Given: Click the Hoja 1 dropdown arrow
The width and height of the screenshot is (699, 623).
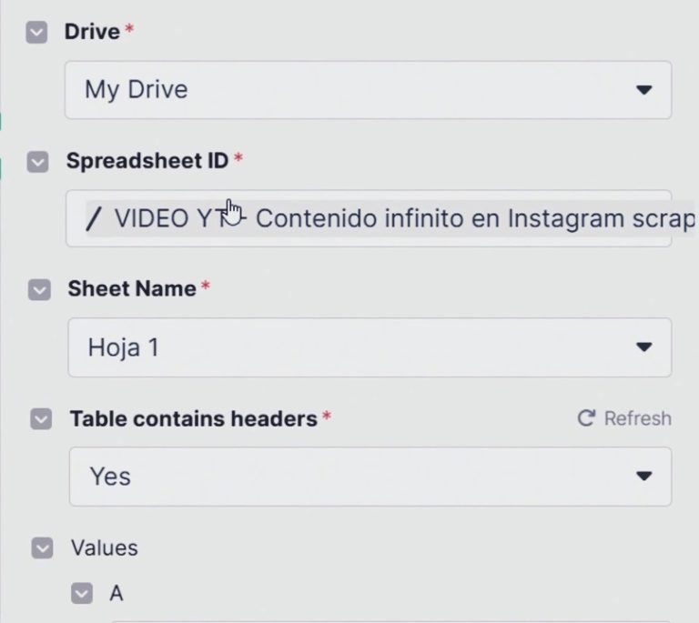Looking at the screenshot, I should tap(643, 347).
